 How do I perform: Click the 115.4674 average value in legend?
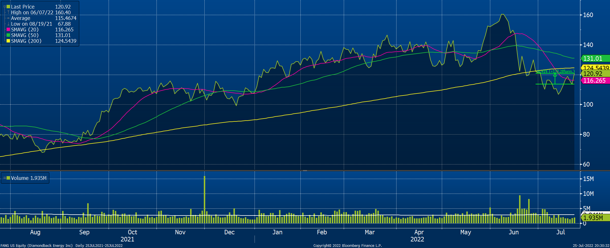[x=66, y=18]
